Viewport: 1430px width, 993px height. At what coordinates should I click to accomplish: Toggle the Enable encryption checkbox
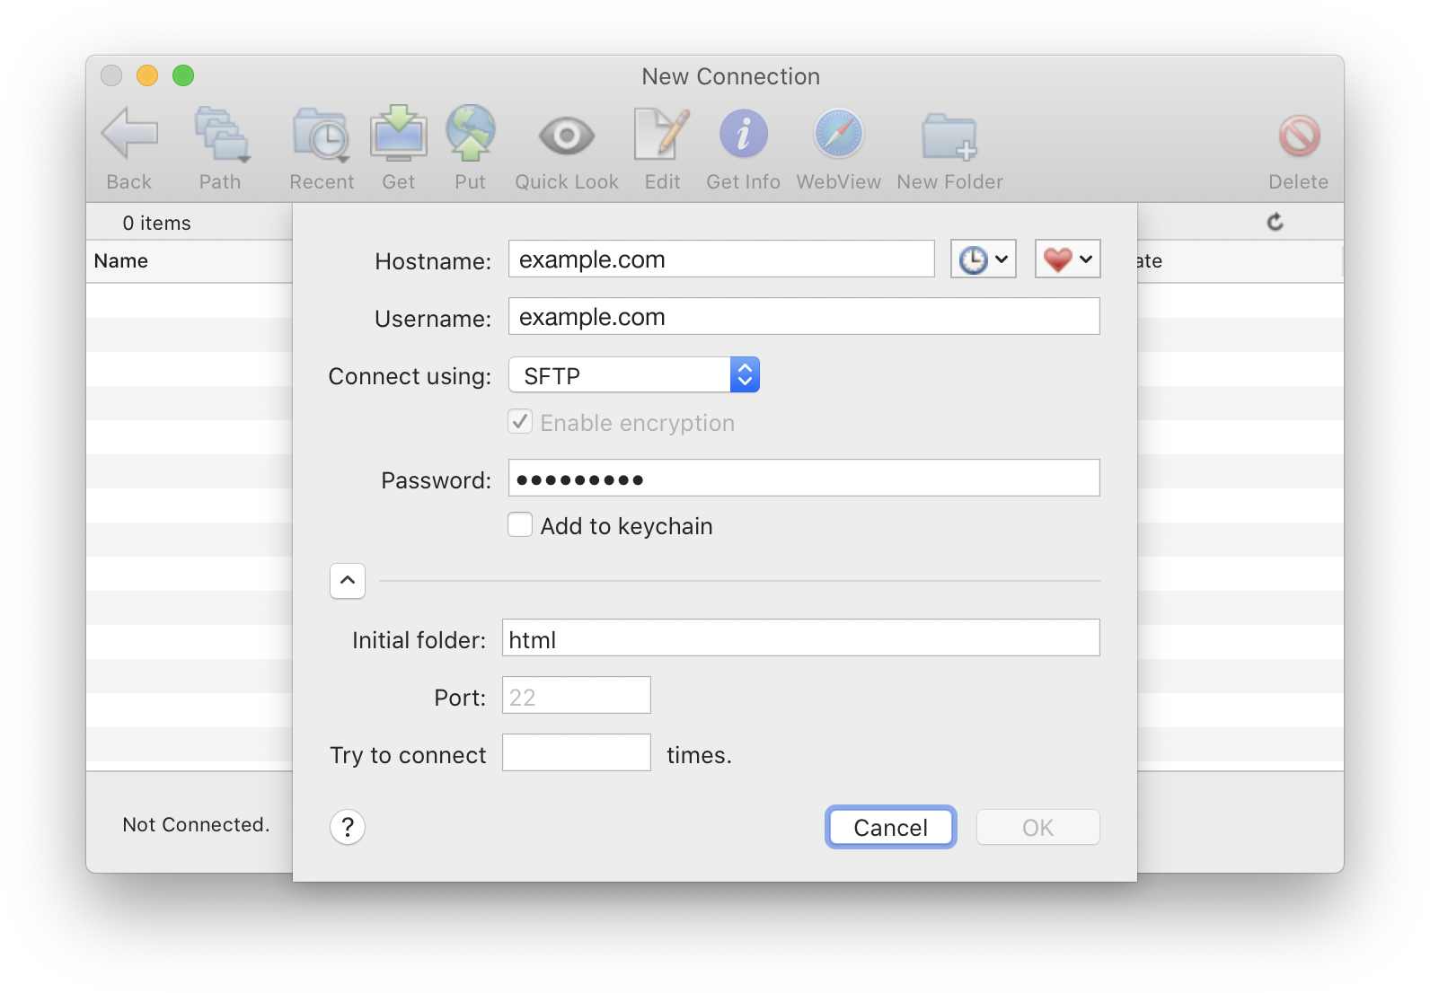point(520,422)
